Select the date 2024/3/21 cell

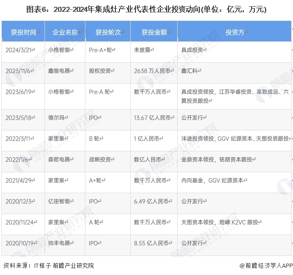(23, 52)
